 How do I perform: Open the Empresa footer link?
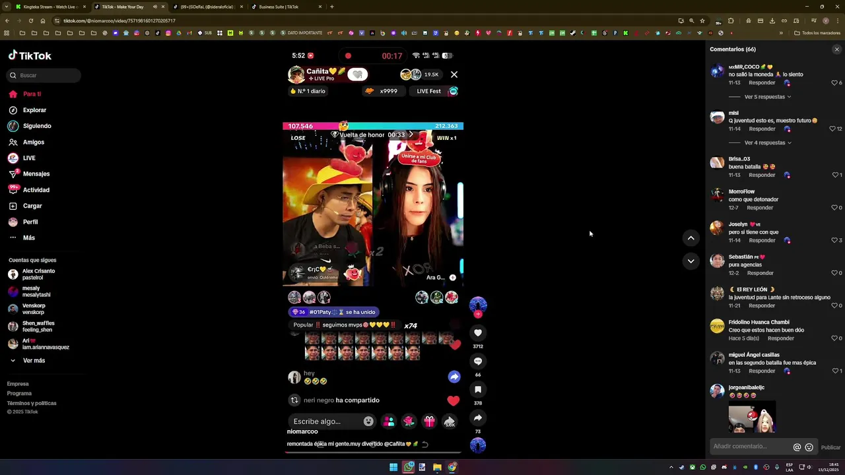18,384
